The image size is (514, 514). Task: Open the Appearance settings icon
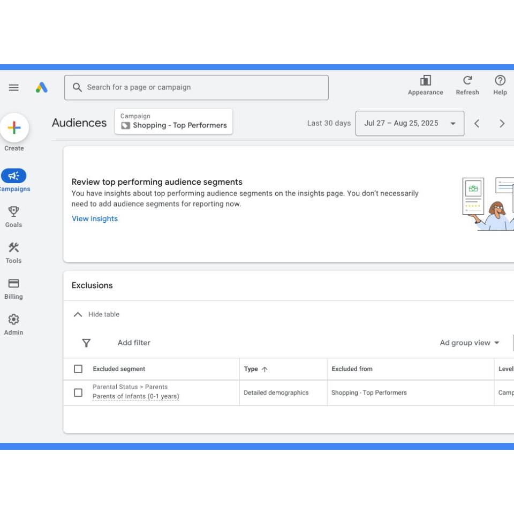[x=425, y=81]
